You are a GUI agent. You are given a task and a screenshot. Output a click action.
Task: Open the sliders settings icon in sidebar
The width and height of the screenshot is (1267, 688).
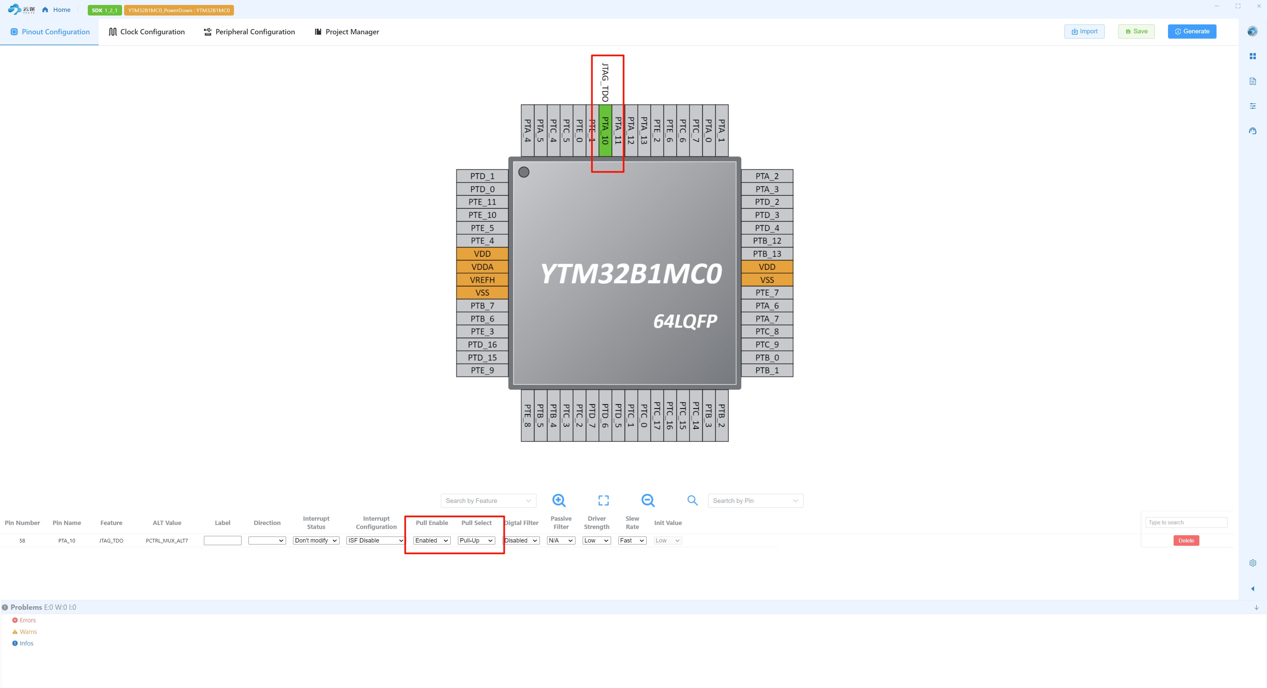[x=1252, y=106]
